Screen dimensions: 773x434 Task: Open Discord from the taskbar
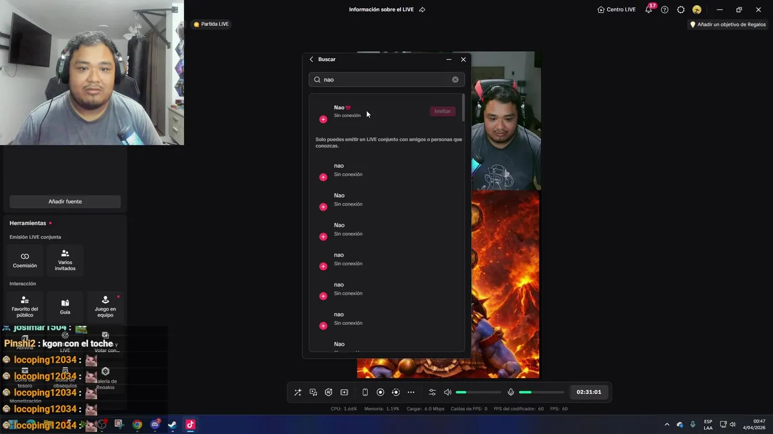point(155,424)
